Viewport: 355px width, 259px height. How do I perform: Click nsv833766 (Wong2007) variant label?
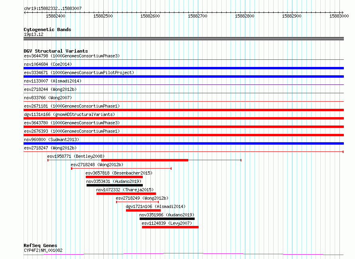click(48, 98)
